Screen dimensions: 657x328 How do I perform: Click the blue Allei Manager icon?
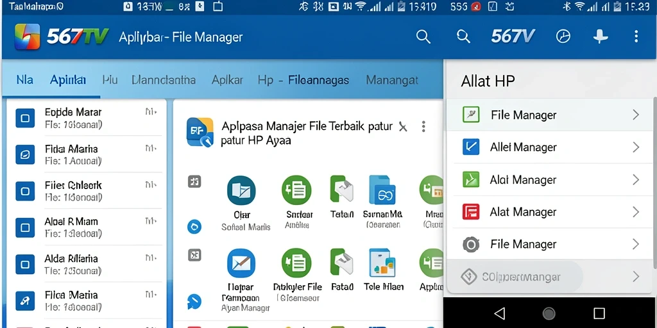(x=471, y=147)
